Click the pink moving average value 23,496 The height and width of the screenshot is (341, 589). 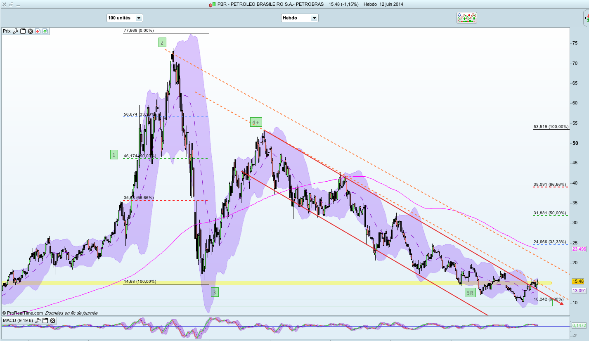[x=579, y=249]
